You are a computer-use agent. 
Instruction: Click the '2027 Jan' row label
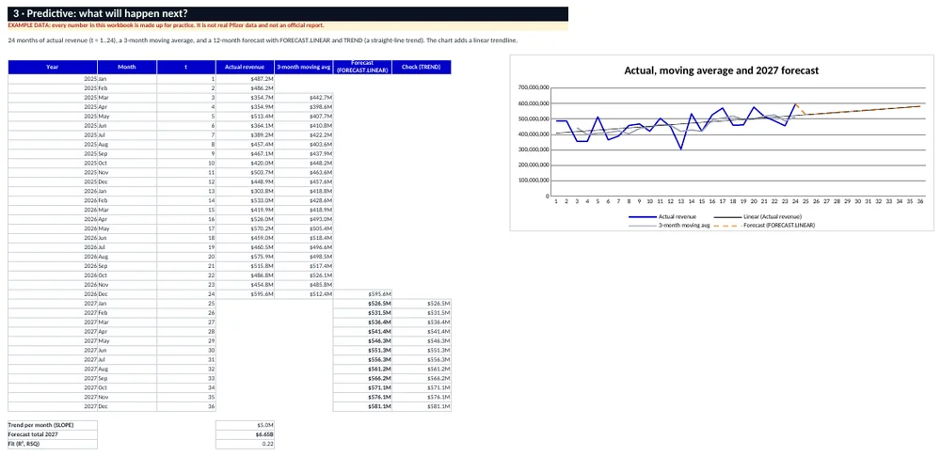(95, 303)
